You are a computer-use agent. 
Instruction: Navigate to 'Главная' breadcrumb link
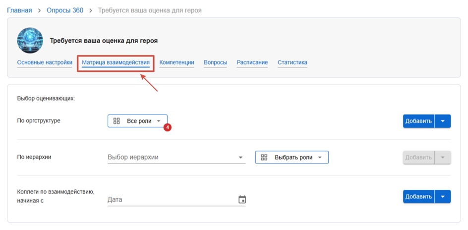pos(19,10)
